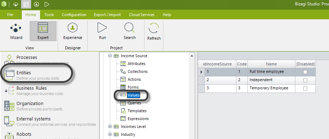Viewport: 329px width, 139px height.
Task: Click the Bizagi logo icon in title bar
Action: coord(4,4)
